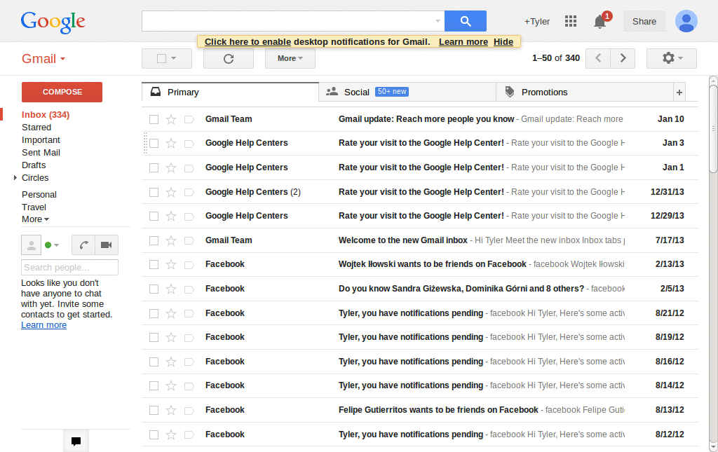Open the settings gear menu
Viewport: 718px width, 452px height.
[672, 58]
